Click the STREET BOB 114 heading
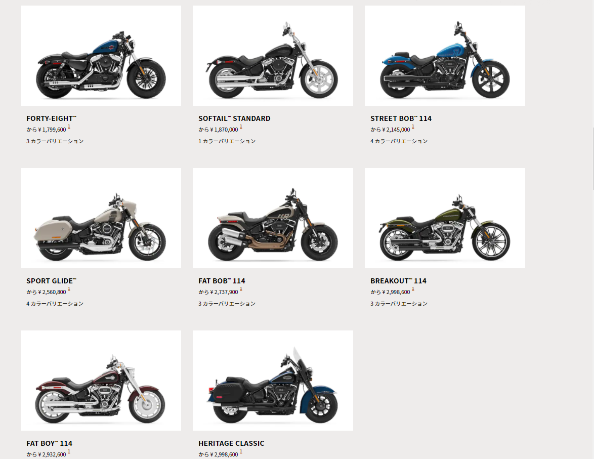 click(x=401, y=118)
